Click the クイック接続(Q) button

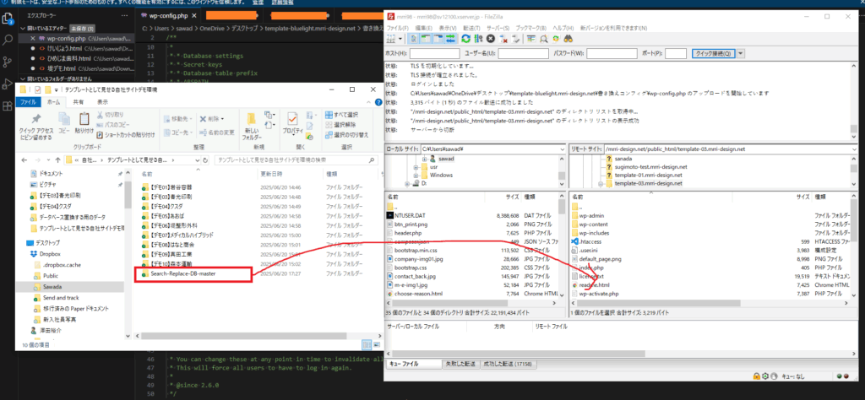tap(713, 53)
